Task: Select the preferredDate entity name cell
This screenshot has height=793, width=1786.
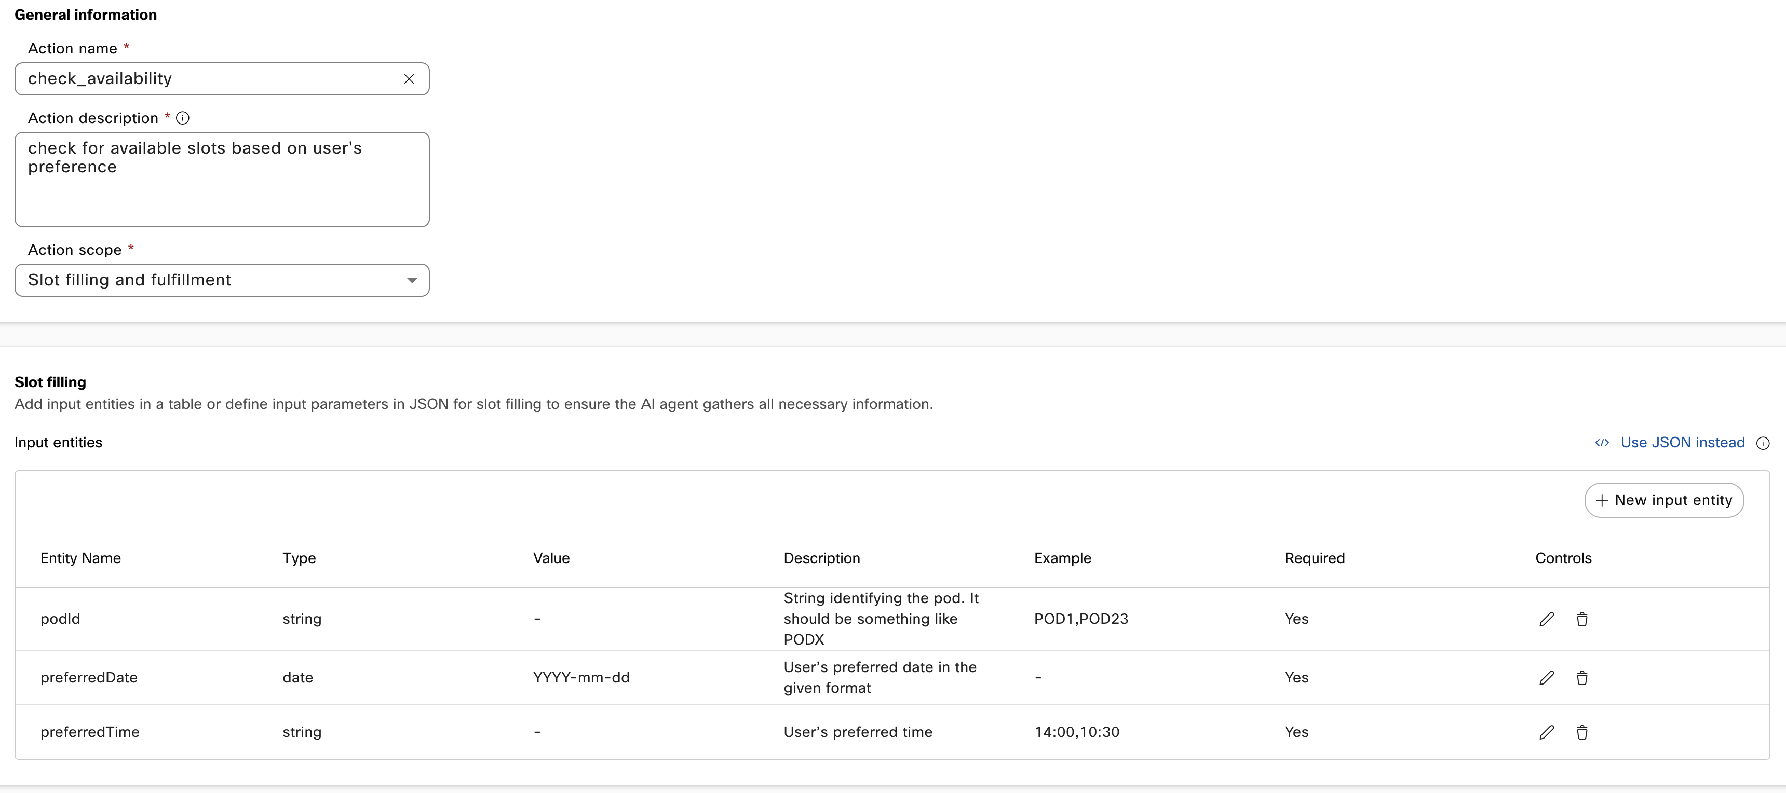Action: point(89,678)
